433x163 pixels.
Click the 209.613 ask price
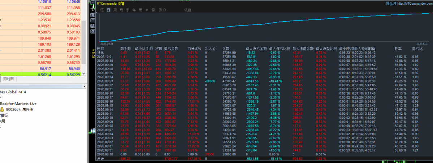(x=73, y=14)
